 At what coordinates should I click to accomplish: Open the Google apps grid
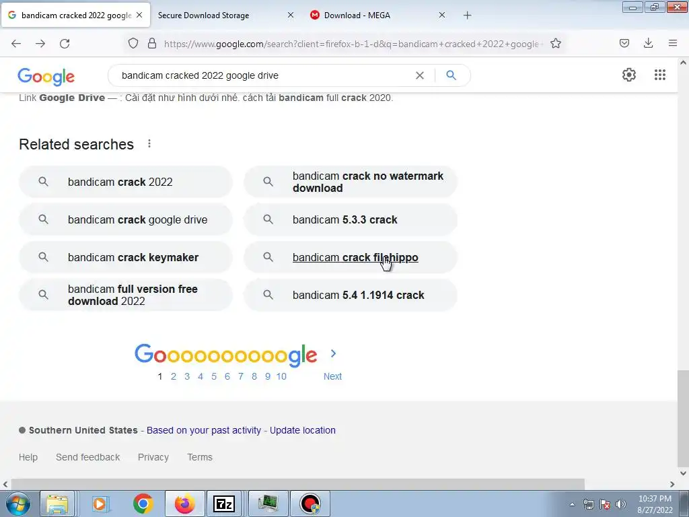coord(660,75)
